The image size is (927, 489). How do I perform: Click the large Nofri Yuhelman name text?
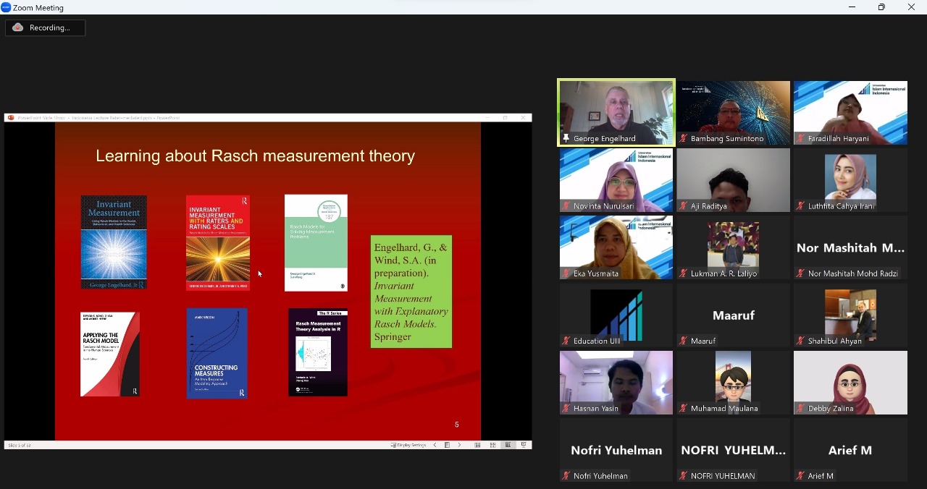pyautogui.click(x=616, y=450)
